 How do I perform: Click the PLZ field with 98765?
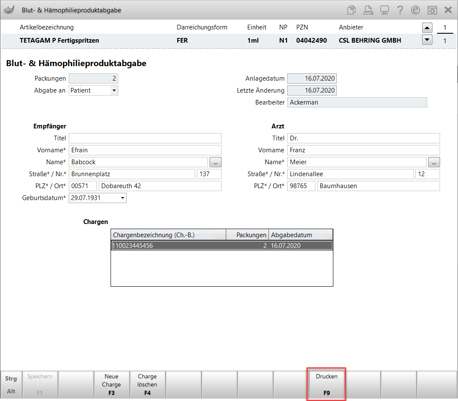click(301, 186)
